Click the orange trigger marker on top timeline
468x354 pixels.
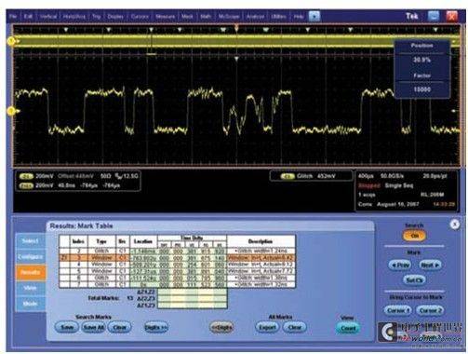point(236,28)
